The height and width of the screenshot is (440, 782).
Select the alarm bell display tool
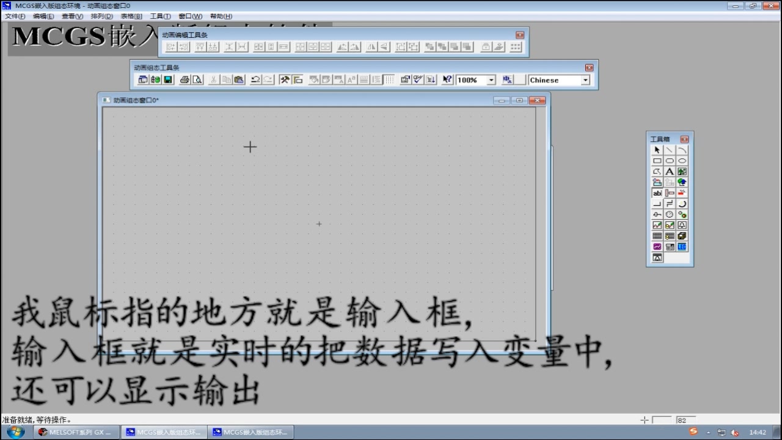682,225
